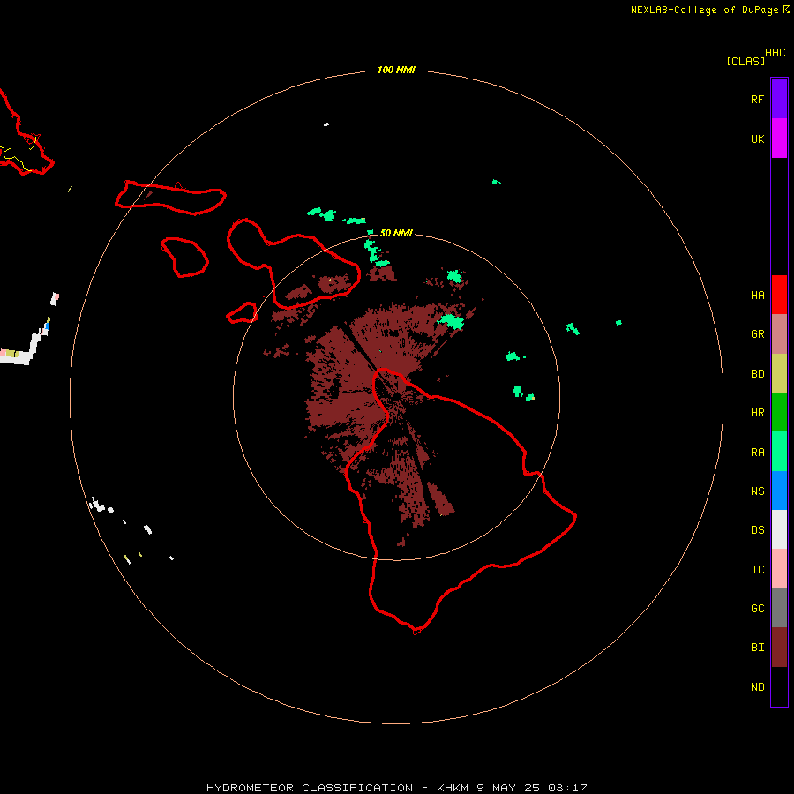
Task: Click the HA legend label
Action: click(757, 295)
